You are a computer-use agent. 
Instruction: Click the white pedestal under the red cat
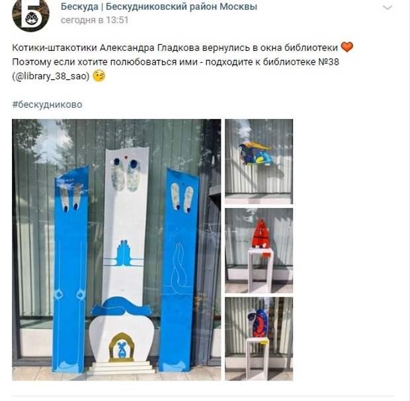tap(261, 270)
